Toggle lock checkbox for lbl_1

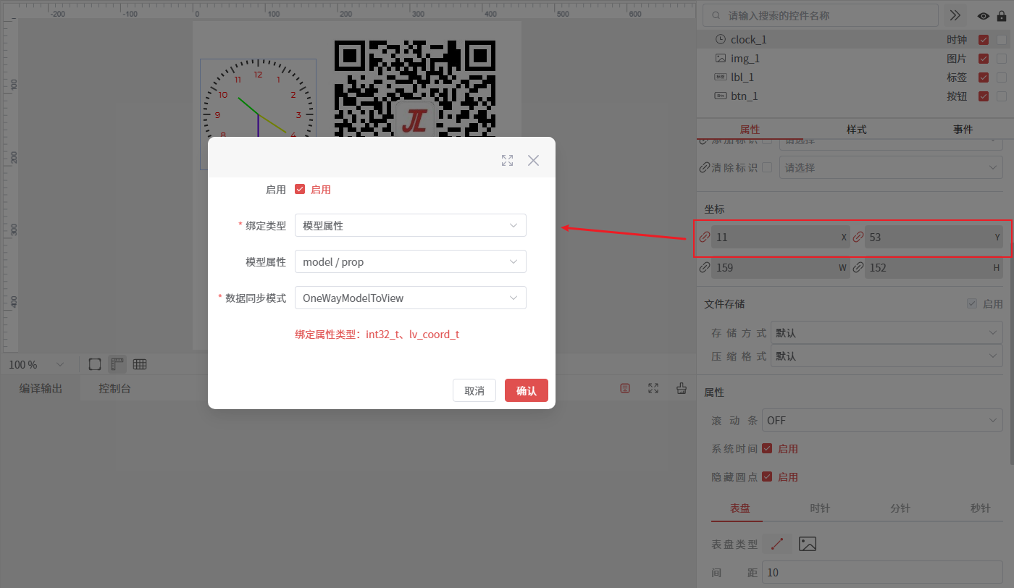click(x=1002, y=77)
